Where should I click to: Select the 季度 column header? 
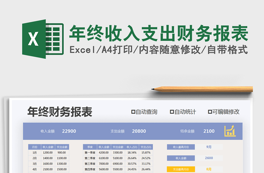coord(90,147)
